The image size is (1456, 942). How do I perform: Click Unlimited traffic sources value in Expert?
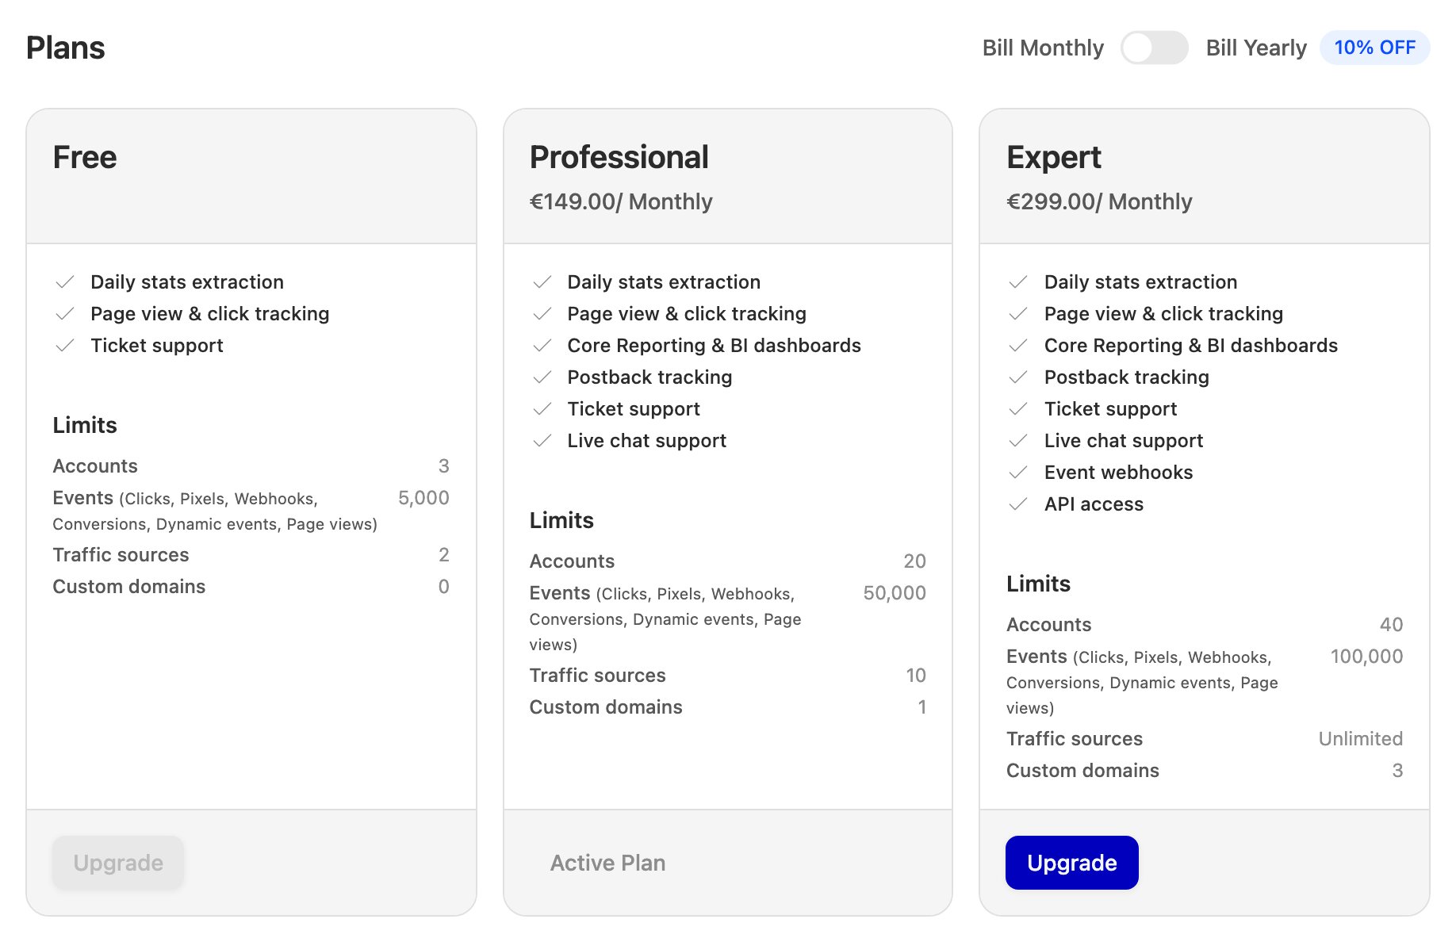[x=1360, y=739]
